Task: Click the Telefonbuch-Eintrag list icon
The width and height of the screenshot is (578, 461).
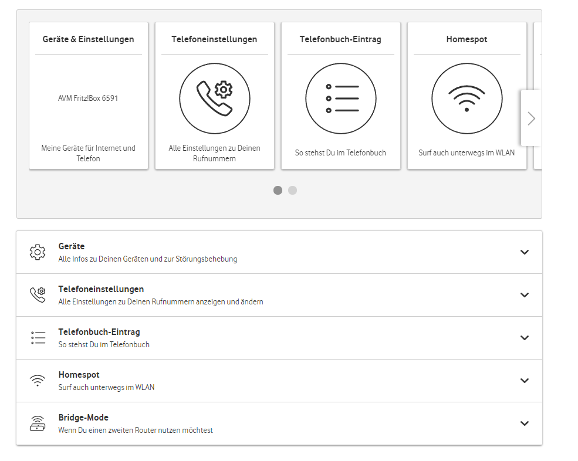Action: click(x=38, y=337)
